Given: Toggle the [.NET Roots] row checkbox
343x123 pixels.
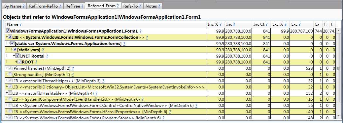Looking at the screenshot, I should pyautogui.click(x=17, y=56).
